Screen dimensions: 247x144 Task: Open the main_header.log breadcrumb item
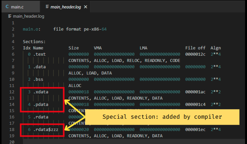[29, 16]
